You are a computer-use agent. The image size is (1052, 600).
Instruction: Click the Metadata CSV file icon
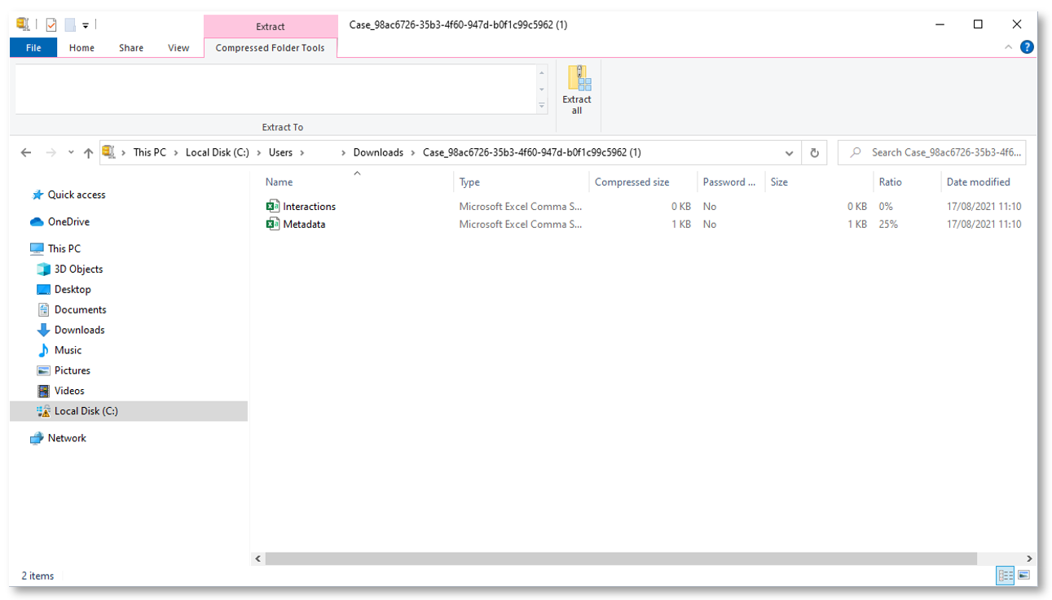point(272,224)
